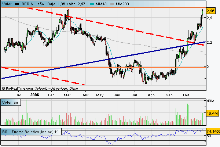Click the 'IBERIA' stock name
This screenshot has width=220, height=147.
[x=27, y=4]
